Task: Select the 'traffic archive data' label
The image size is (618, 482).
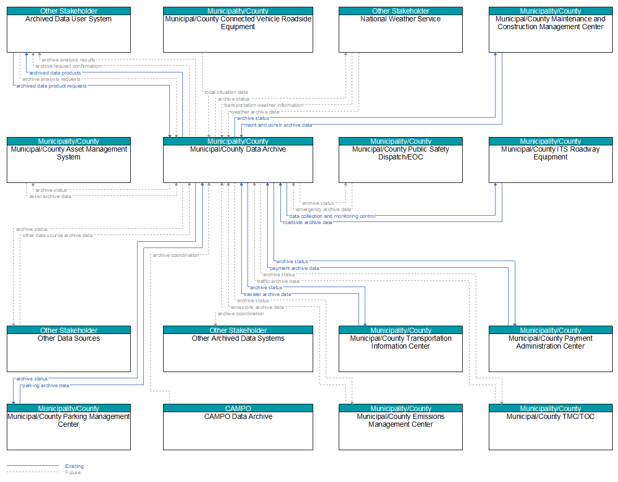Action: pyautogui.click(x=278, y=281)
